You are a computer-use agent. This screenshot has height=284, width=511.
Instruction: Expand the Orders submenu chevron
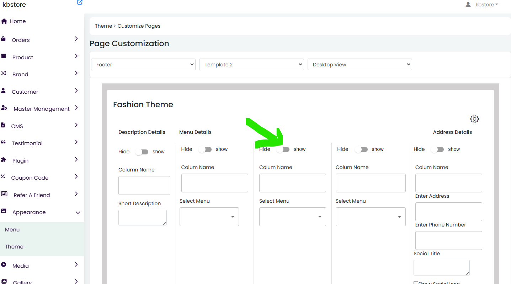pos(76,39)
